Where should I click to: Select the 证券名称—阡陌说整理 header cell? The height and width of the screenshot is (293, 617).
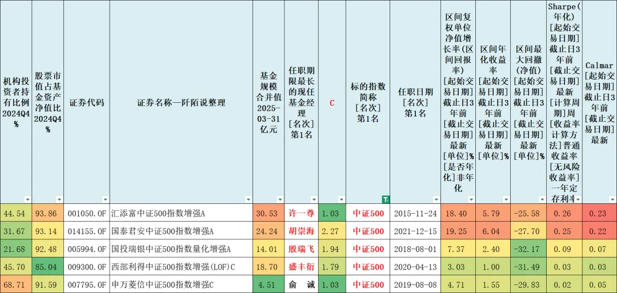point(182,102)
